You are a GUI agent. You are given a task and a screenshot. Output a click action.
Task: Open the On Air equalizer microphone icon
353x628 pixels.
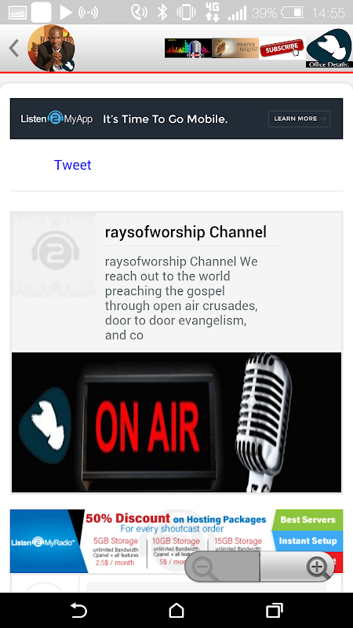[x=188, y=48]
